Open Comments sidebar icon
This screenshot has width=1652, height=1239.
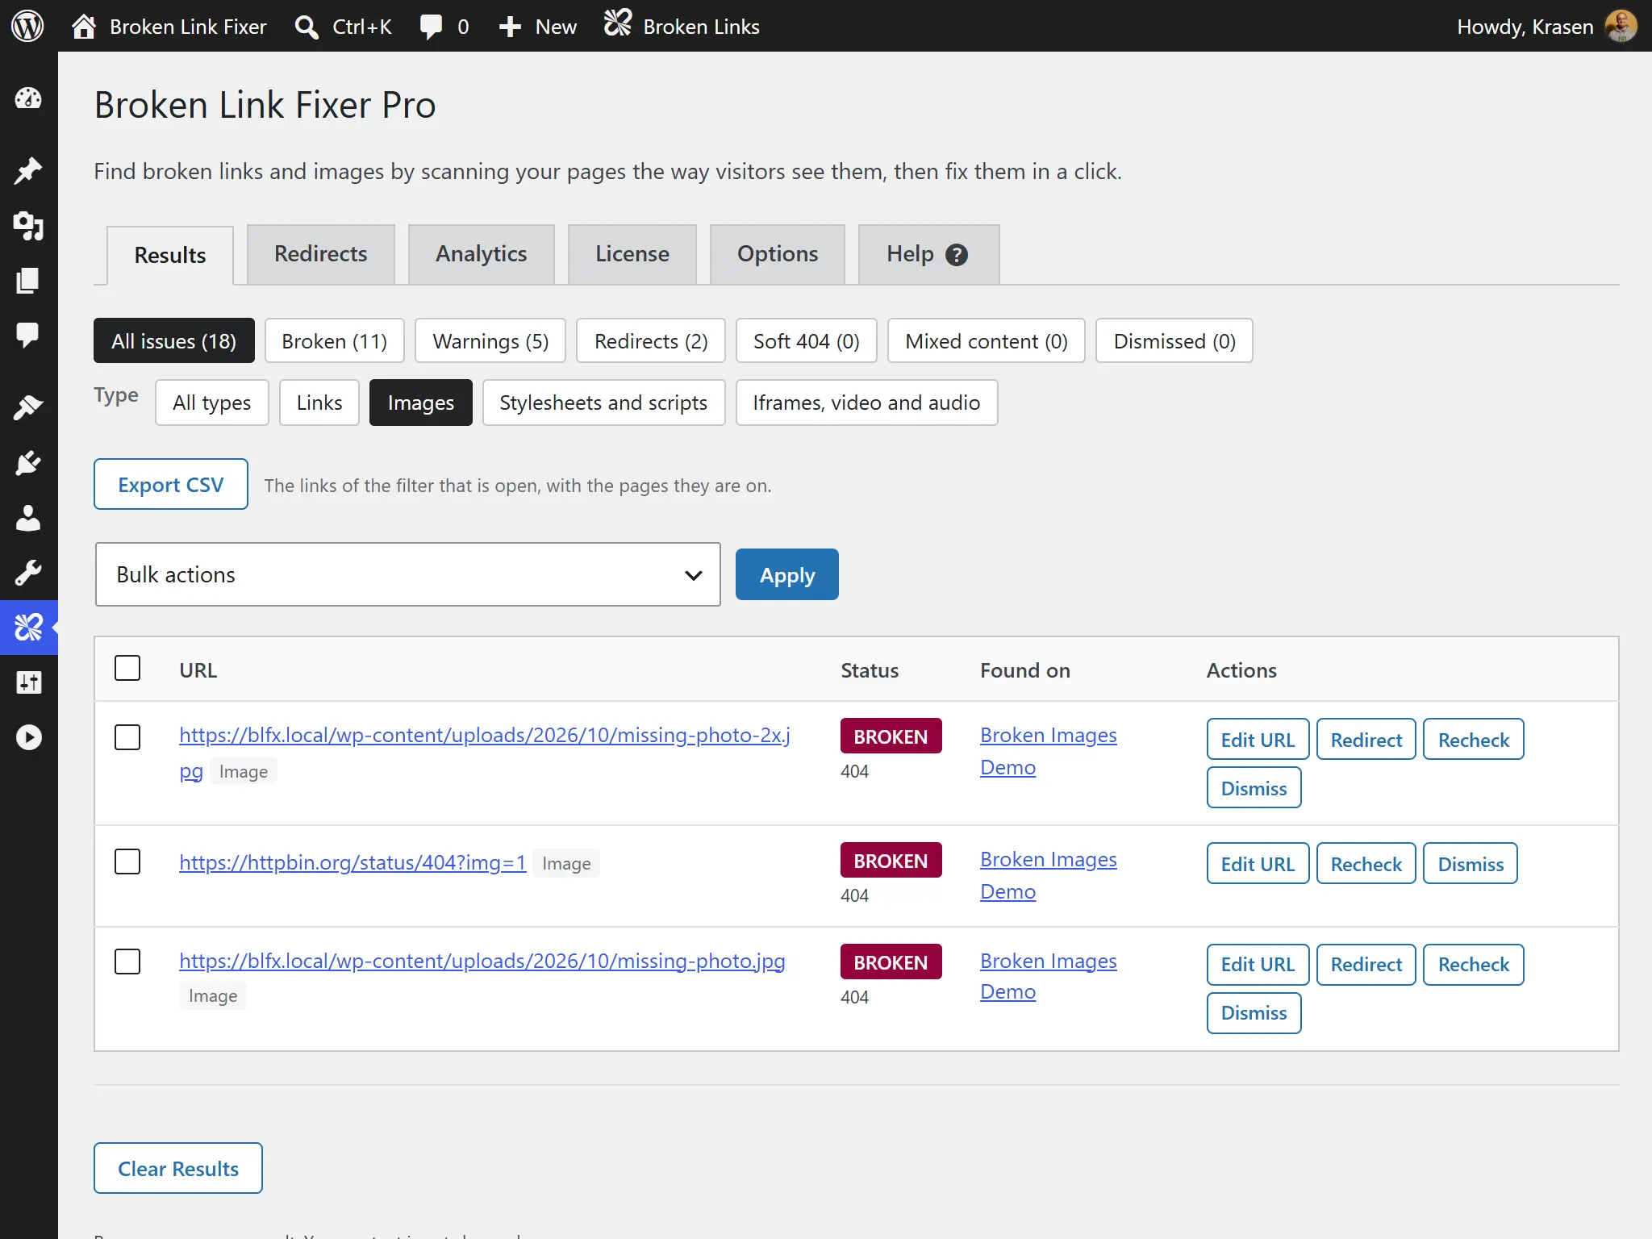tap(29, 336)
